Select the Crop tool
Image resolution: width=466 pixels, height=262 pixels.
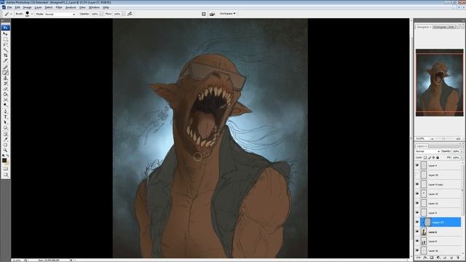click(5, 55)
